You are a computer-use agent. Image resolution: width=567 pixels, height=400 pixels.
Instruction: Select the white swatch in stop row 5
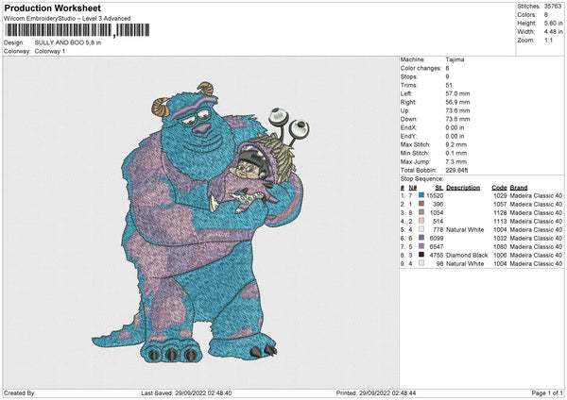click(421, 229)
